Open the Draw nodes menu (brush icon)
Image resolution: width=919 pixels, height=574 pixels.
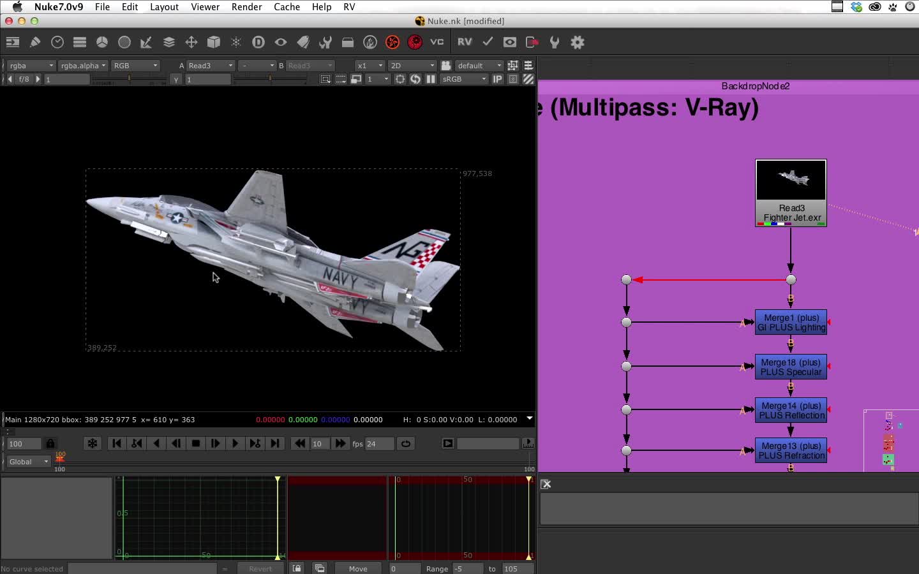(x=35, y=42)
